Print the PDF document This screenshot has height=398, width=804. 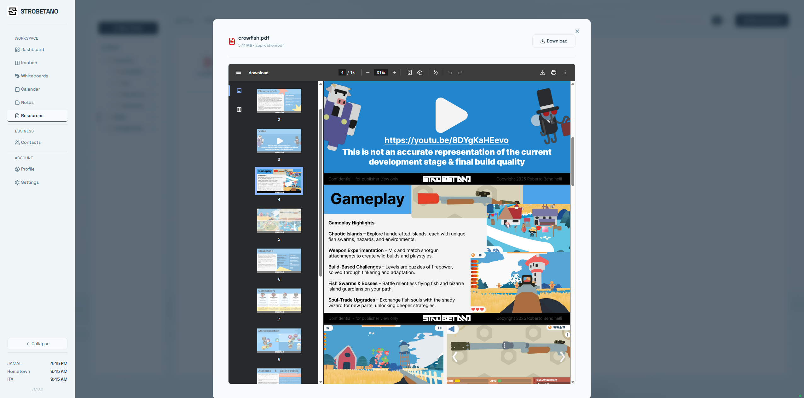(553, 72)
